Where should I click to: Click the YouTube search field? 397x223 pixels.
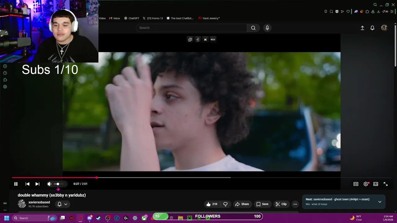[x=191, y=28]
